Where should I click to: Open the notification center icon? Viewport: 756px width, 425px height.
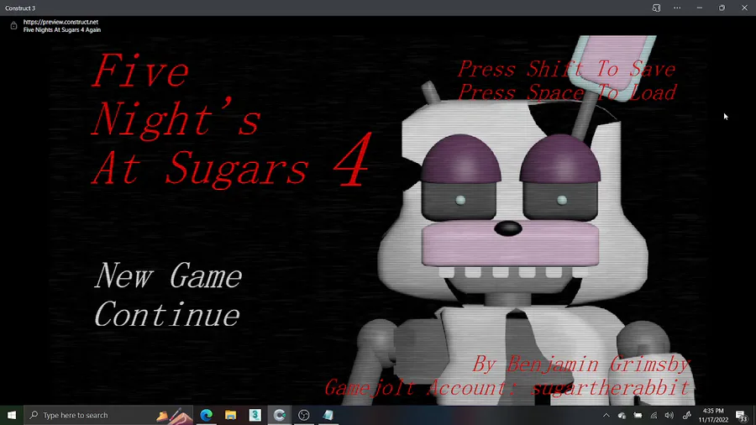[x=742, y=416]
